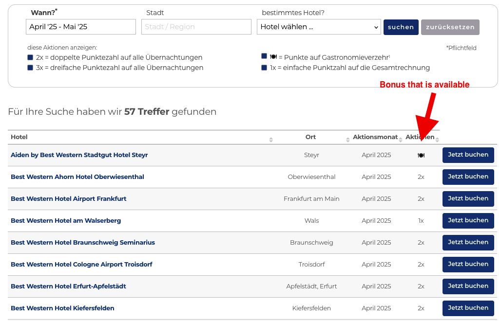This screenshot has height=321, width=501.
Task: Open the 'Hotel wählen' dropdown
Action: click(x=318, y=27)
